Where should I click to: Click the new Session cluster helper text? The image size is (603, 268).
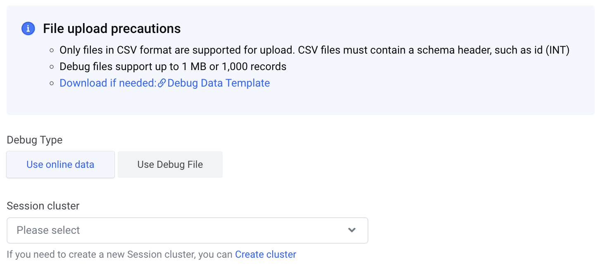pyautogui.click(x=120, y=254)
